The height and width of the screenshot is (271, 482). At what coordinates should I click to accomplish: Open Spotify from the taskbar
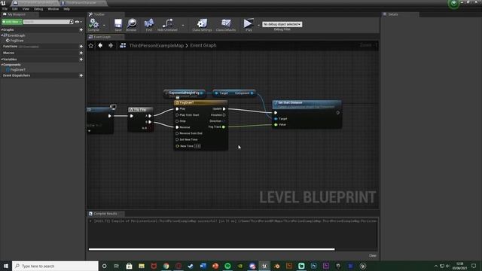pyautogui.click(x=227, y=266)
